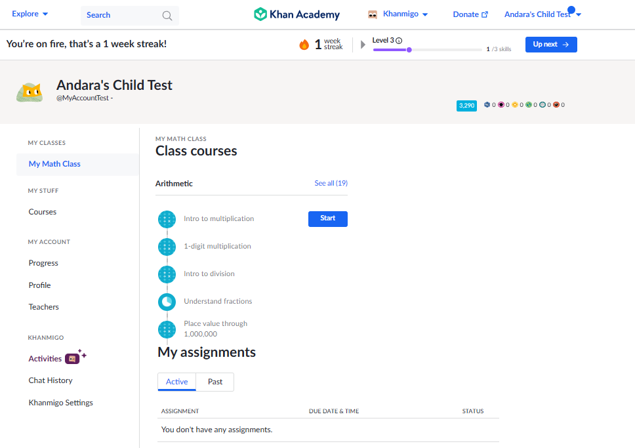Viewport: 635px width, 448px height.
Task: Open the Understand fractions unit link
Action: tap(218, 301)
